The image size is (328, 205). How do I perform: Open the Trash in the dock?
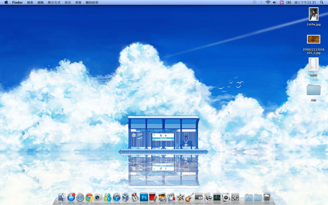(267, 197)
